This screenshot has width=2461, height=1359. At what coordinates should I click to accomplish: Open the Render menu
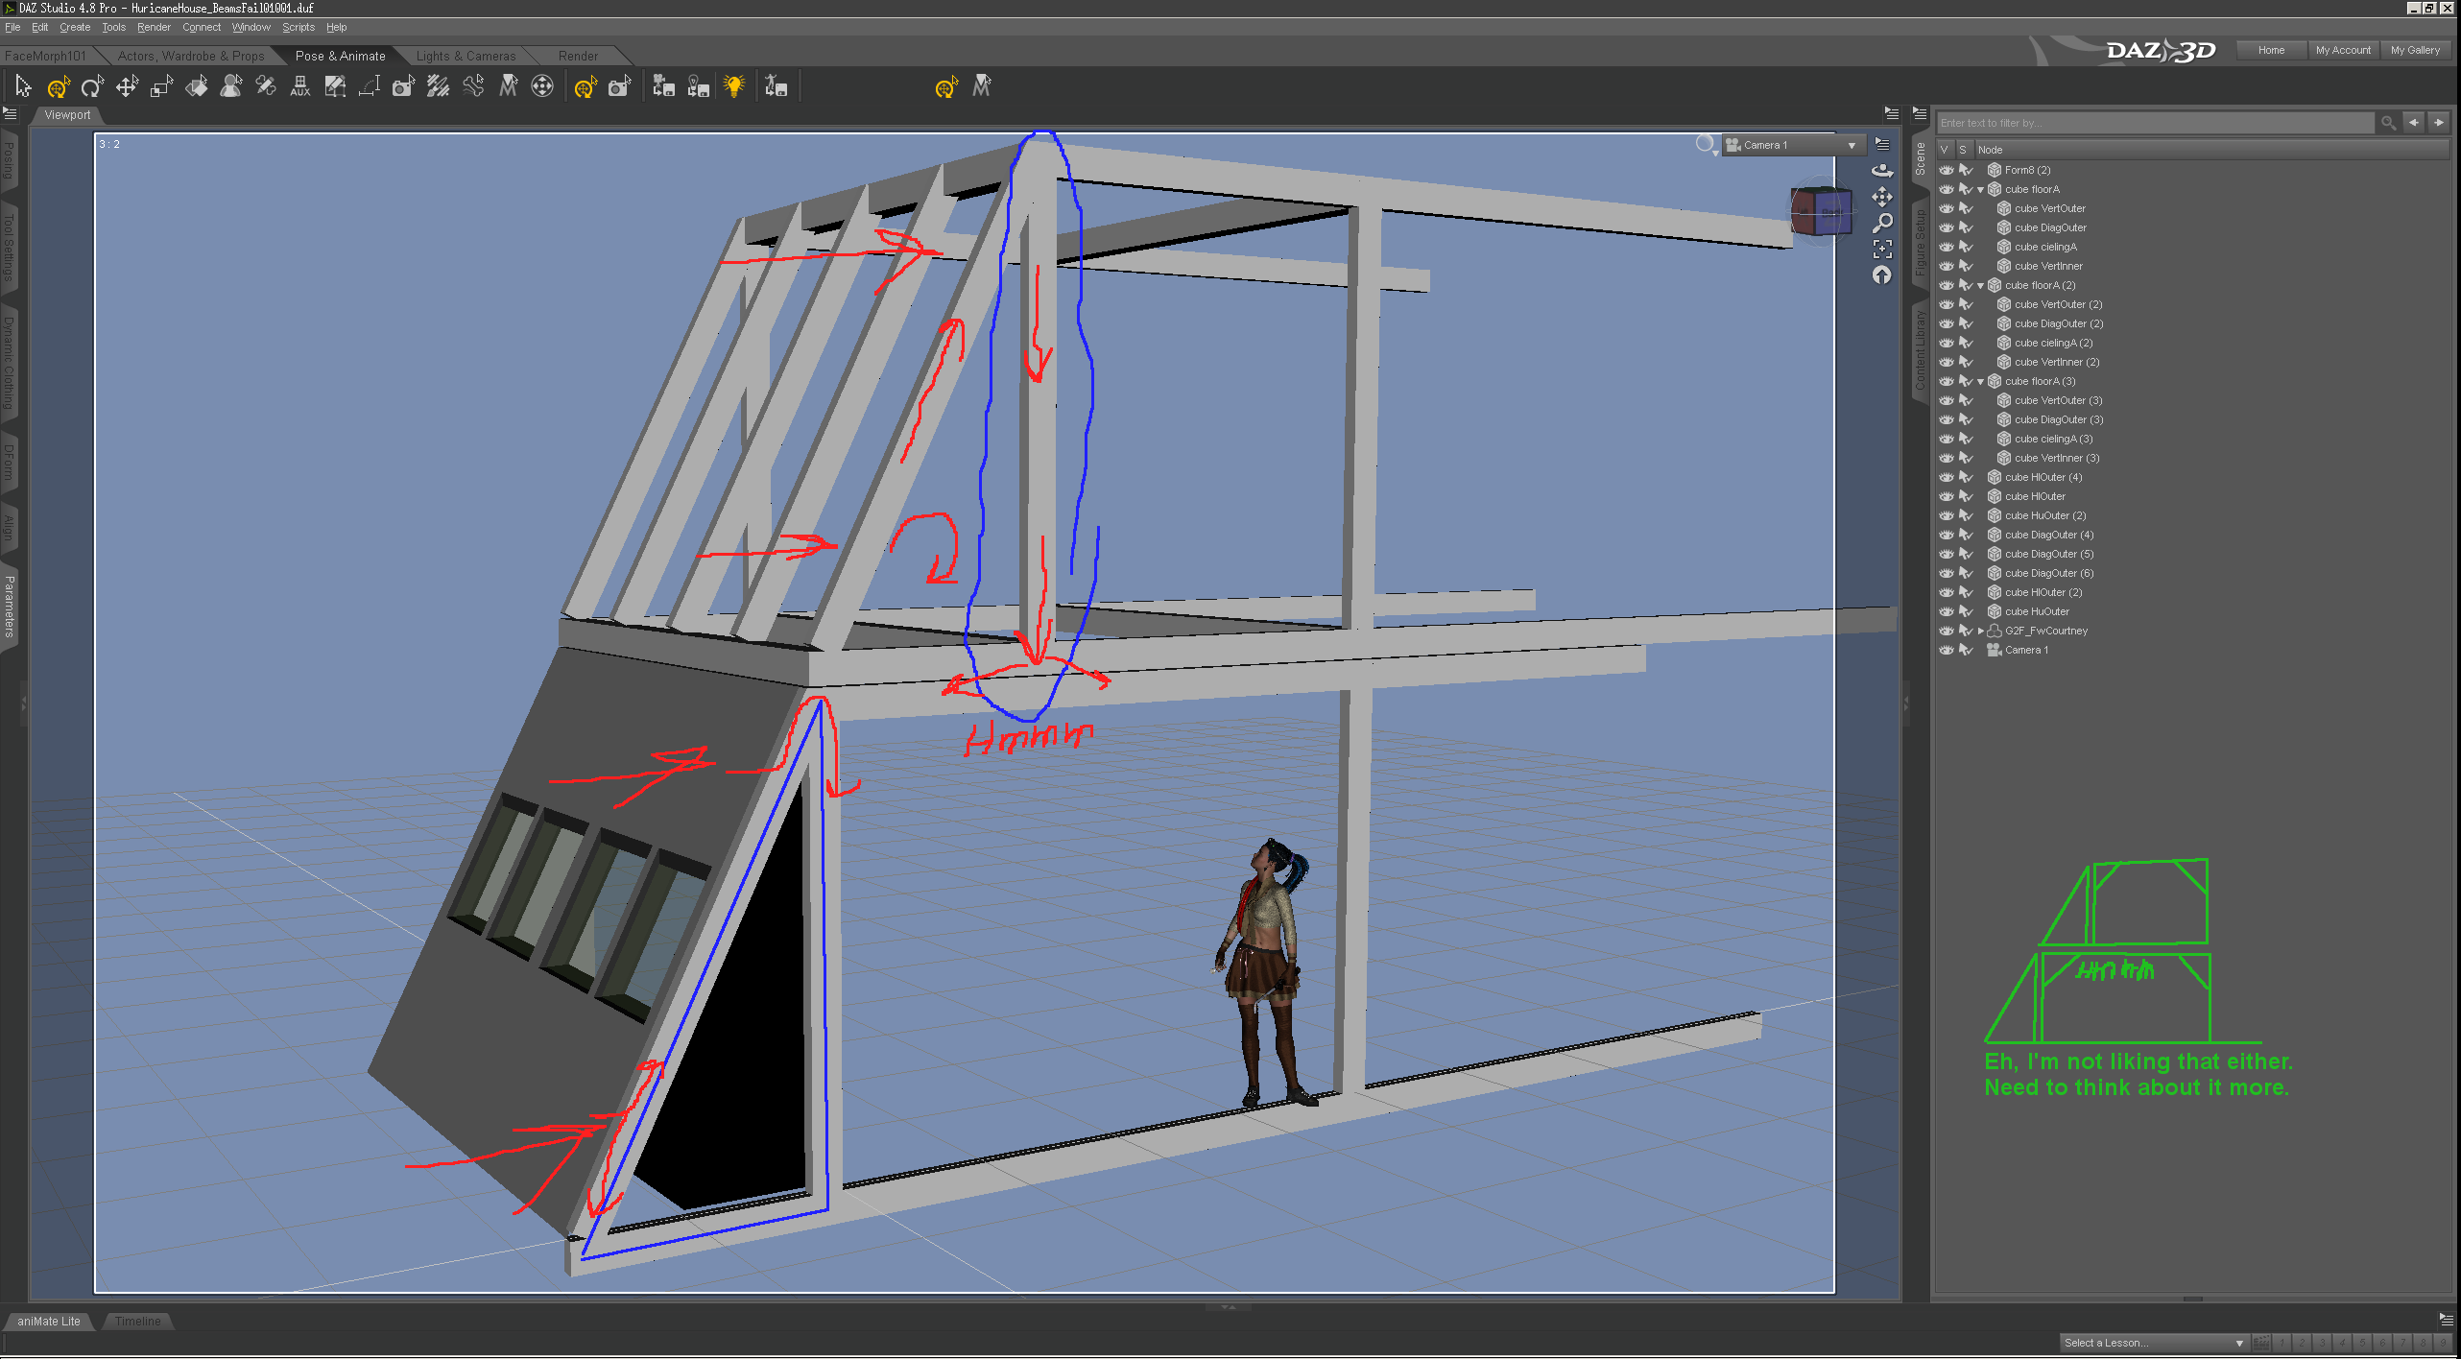(154, 27)
